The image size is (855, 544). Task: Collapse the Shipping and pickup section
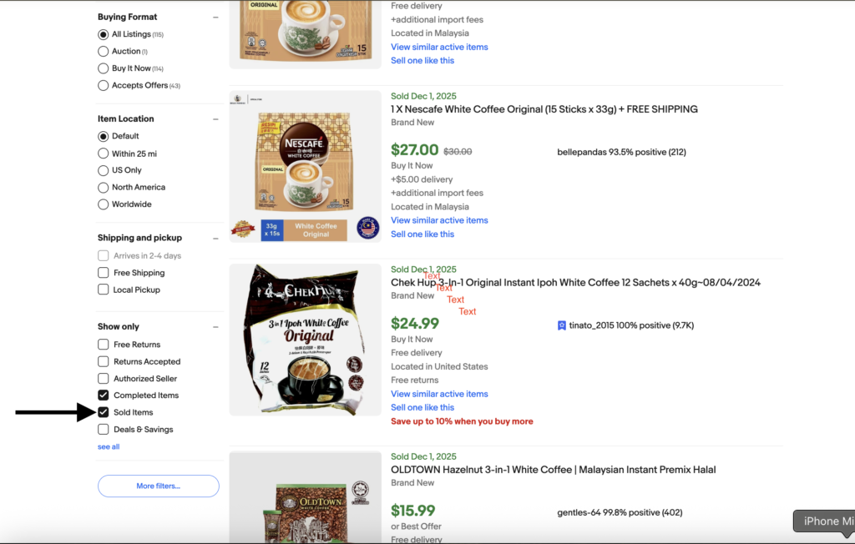215,238
